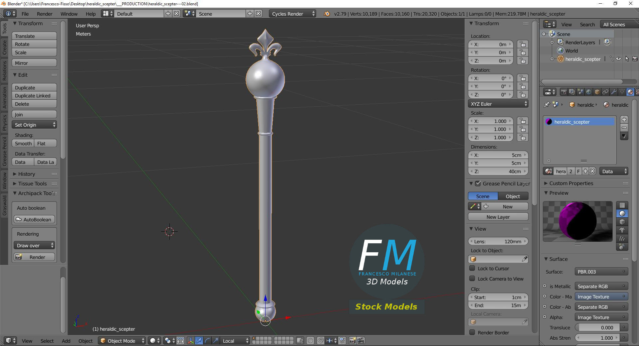The image size is (639, 346).
Task: Open the Scene properties tab icon
Action: coord(580,92)
